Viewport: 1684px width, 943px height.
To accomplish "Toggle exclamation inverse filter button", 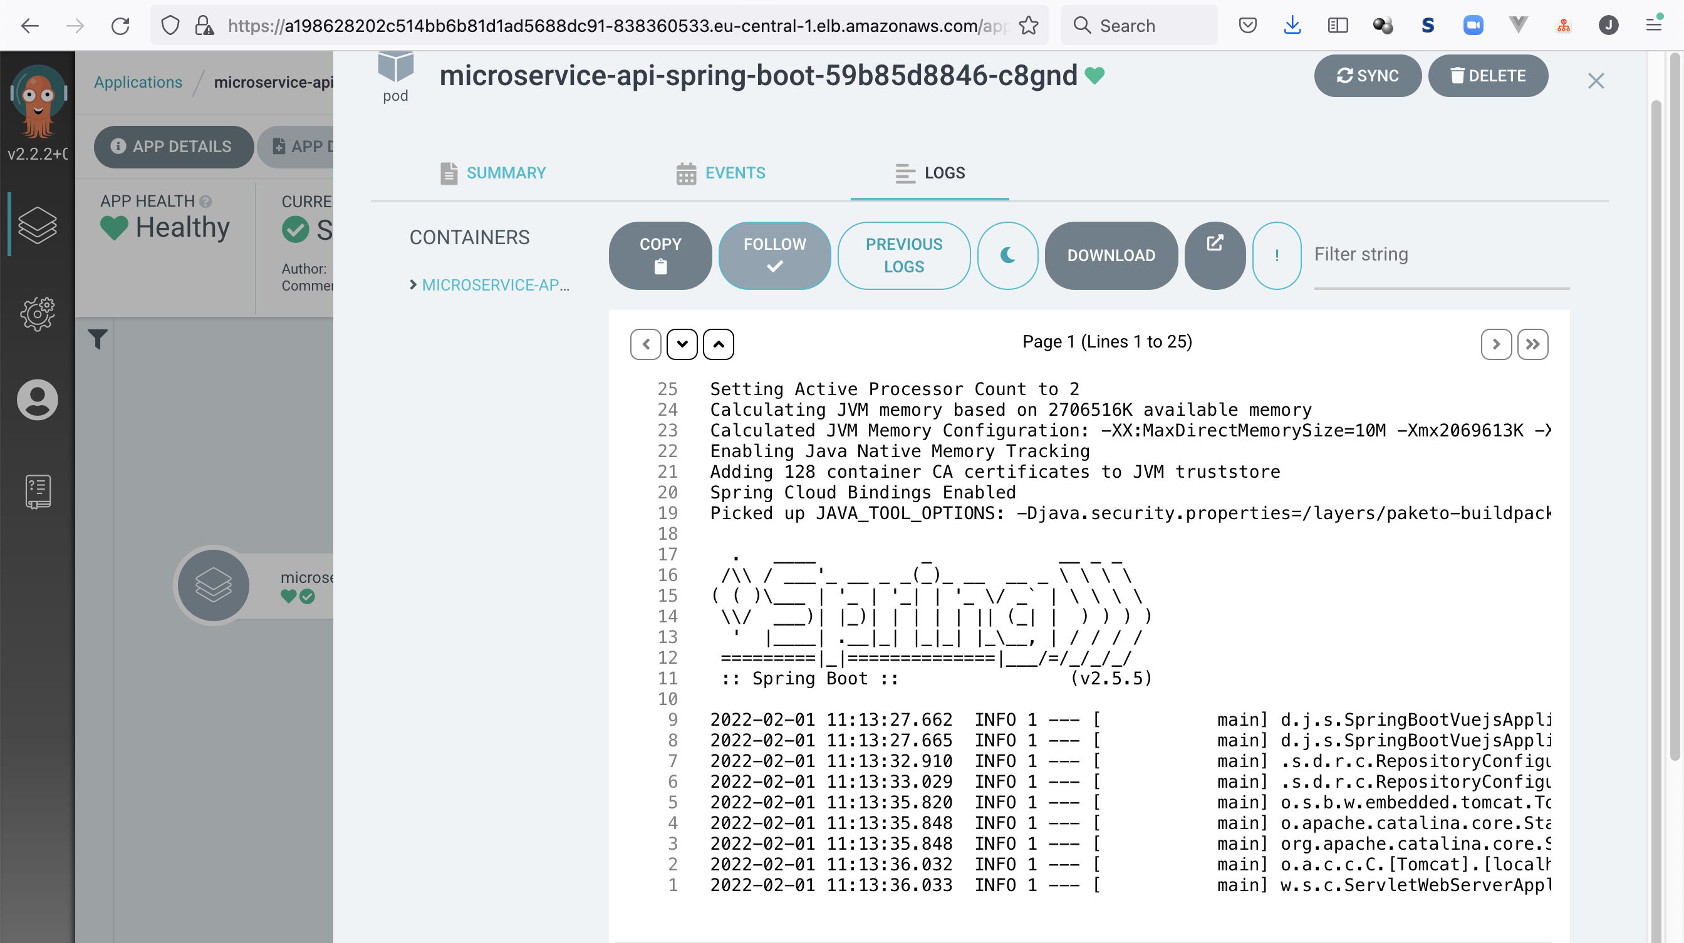I will coord(1276,255).
